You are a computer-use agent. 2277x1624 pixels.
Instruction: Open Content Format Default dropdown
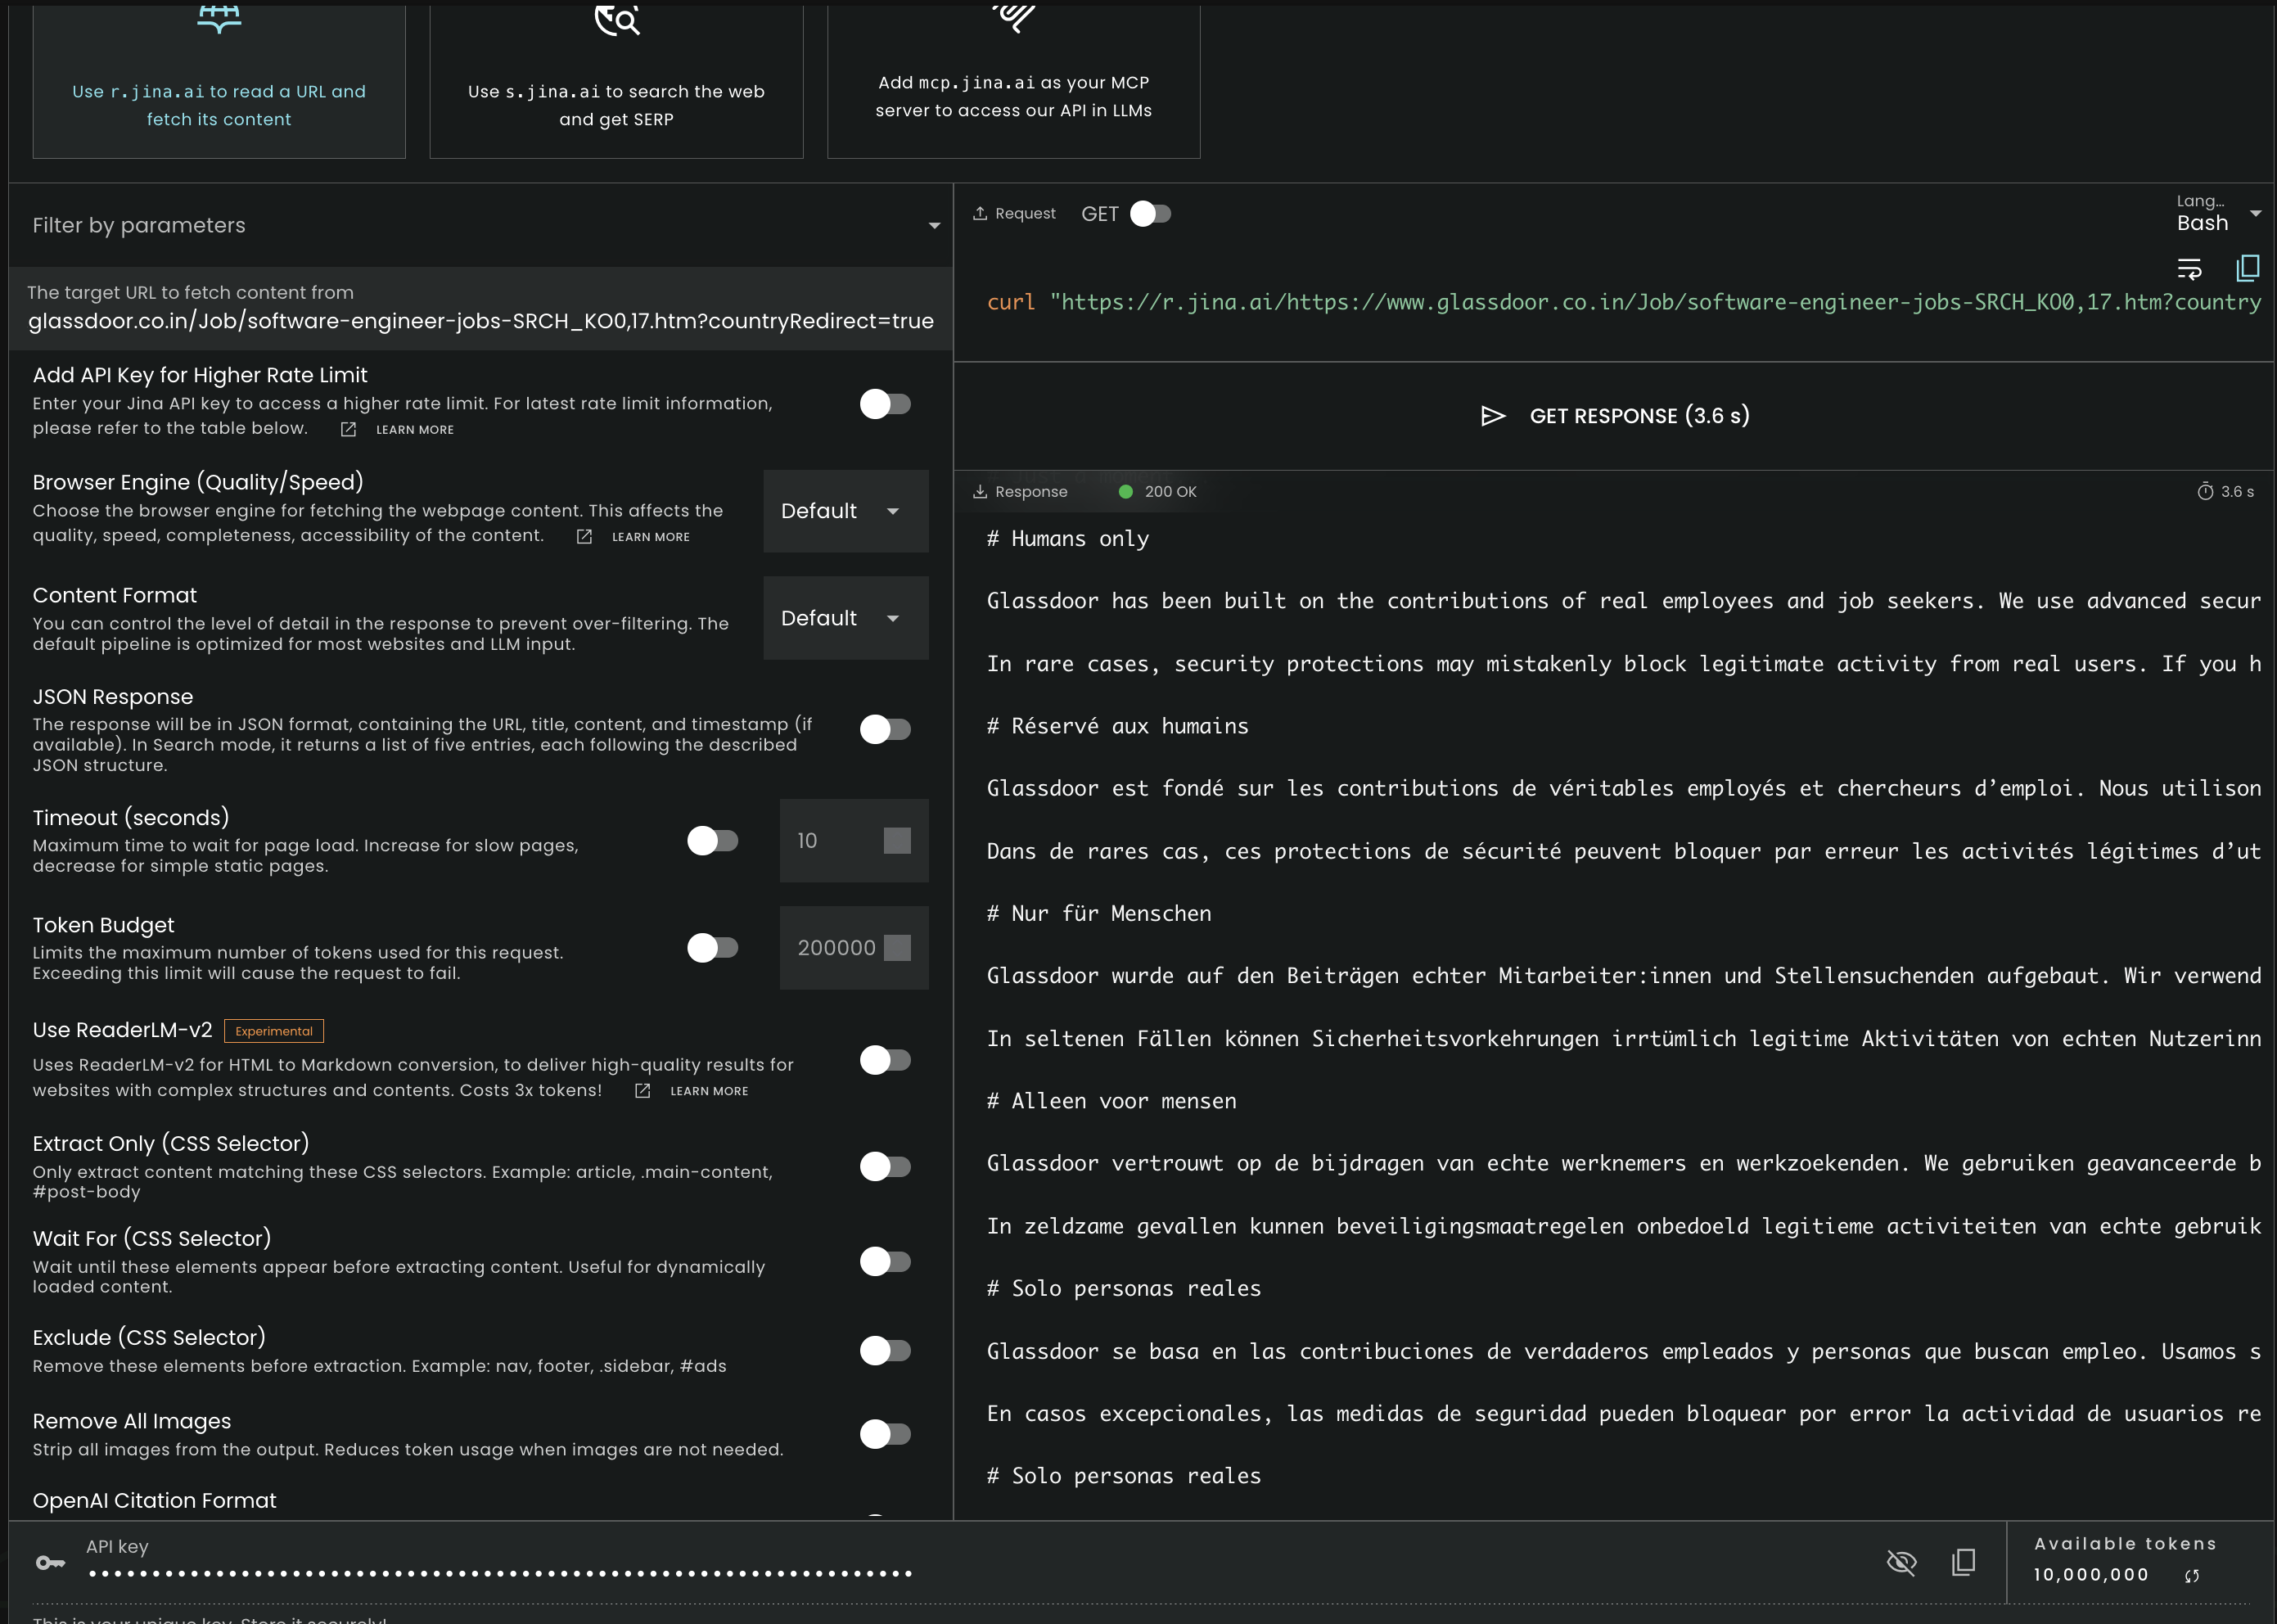845,618
